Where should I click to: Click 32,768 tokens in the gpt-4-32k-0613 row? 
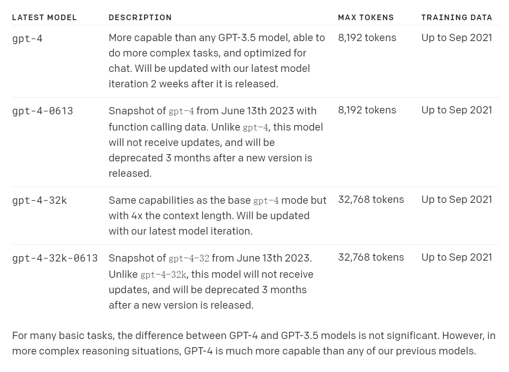371,257
